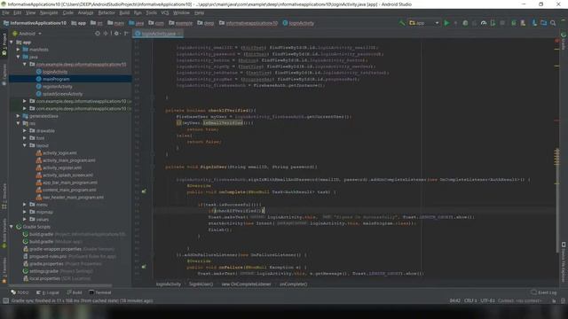The width and height of the screenshot is (568, 319).
Task: Collapse the res folder
Action: (x=18, y=123)
